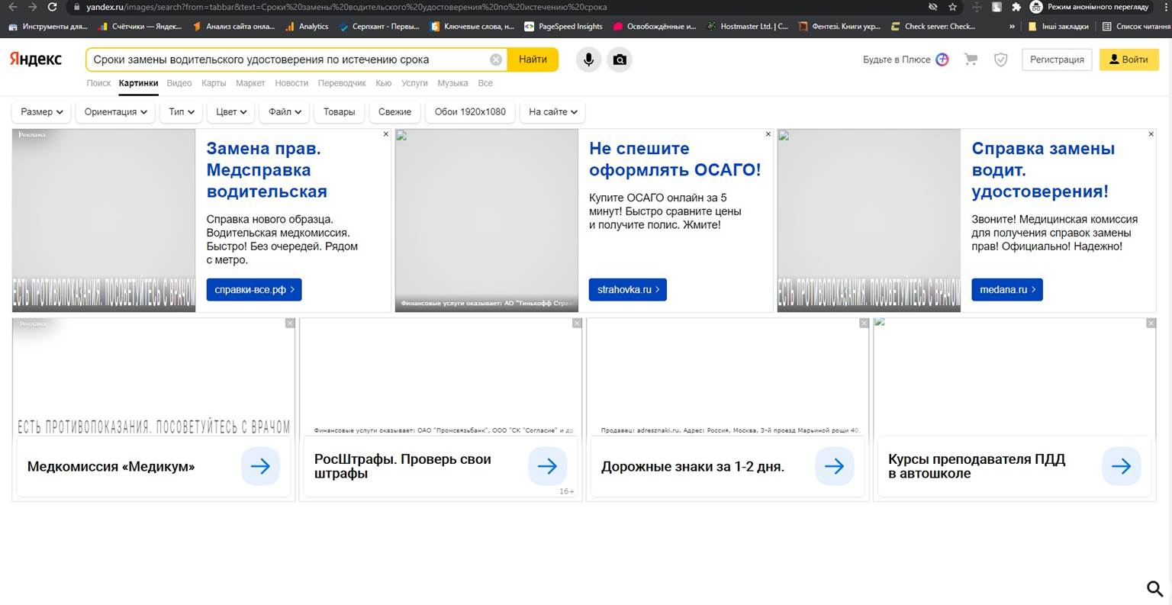Click the 'Замена прав. Медсправка водительская' headline
The width and height of the screenshot is (1172, 605).
tap(266, 170)
